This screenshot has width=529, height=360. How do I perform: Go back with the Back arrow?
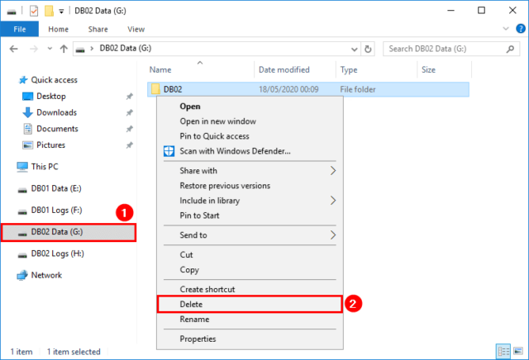tap(13, 49)
